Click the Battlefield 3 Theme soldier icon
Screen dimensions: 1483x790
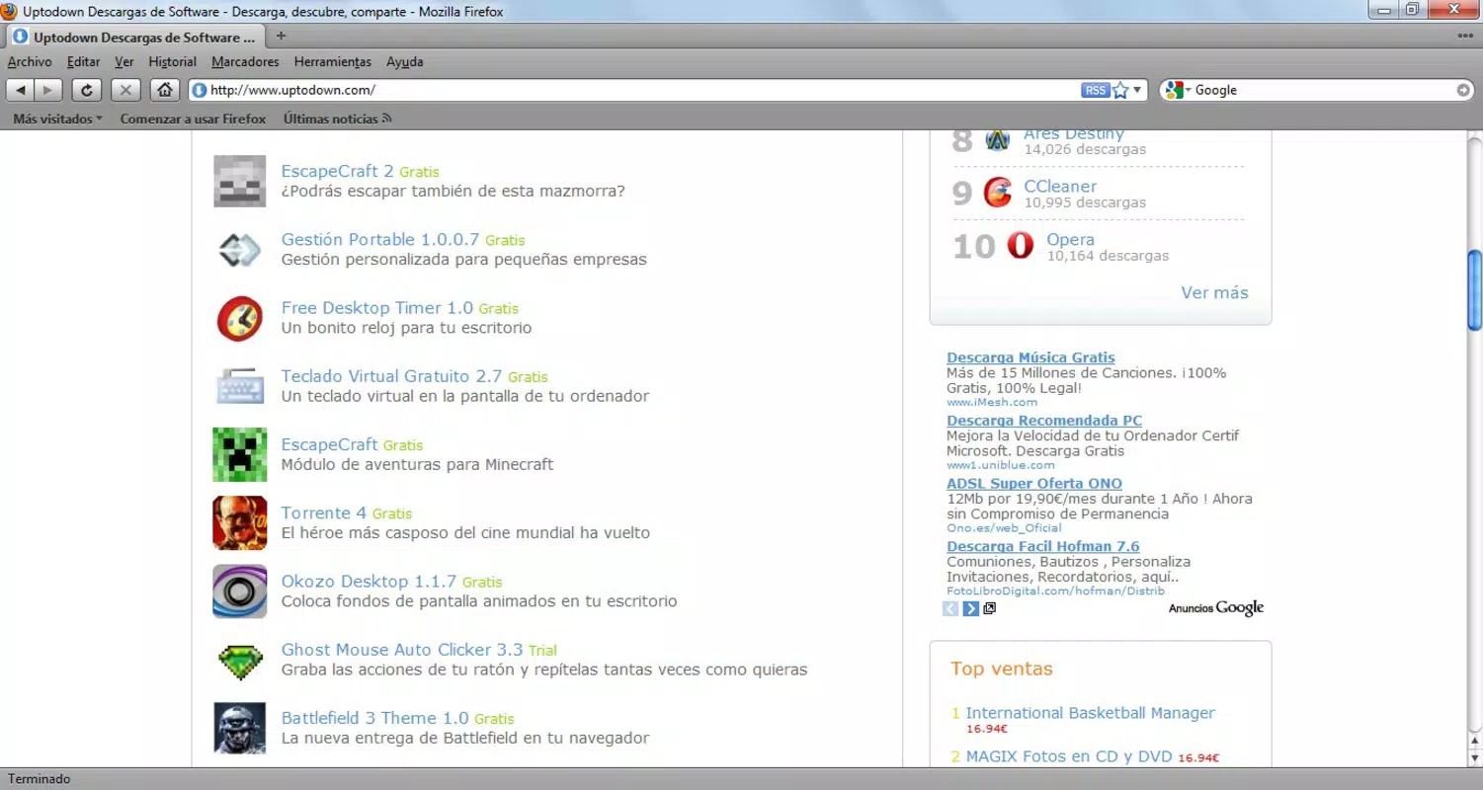click(x=240, y=728)
